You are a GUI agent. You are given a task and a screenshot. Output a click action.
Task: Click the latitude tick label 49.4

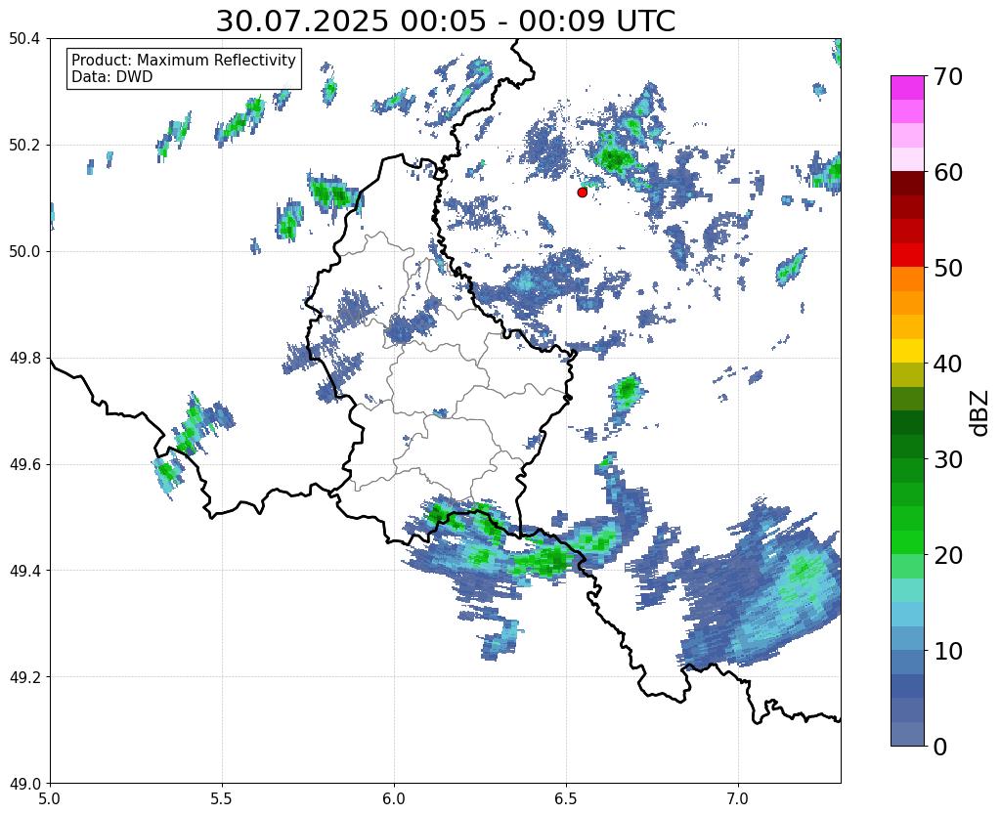coord(24,570)
